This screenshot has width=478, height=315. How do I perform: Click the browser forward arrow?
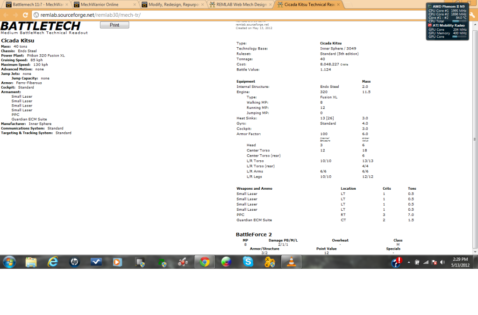tap(15, 15)
